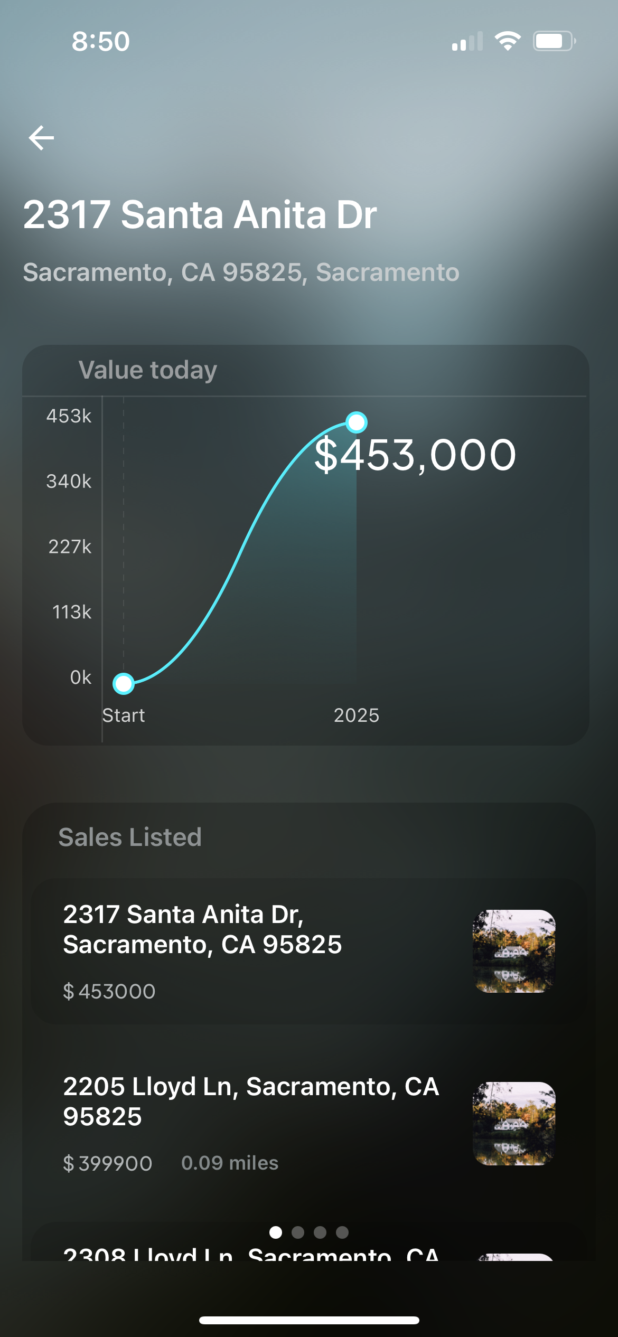Open the 2205 Lloyd Ln listing thumbnail
The image size is (618, 1337).
point(514,1123)
